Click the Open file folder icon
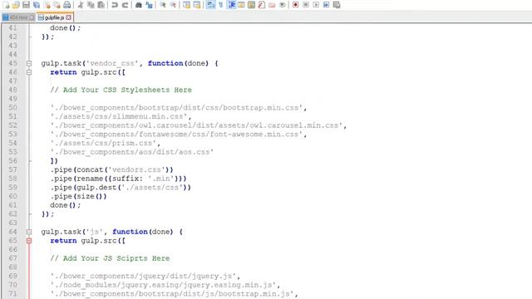The image size is (532, 299). coord(16,5)
